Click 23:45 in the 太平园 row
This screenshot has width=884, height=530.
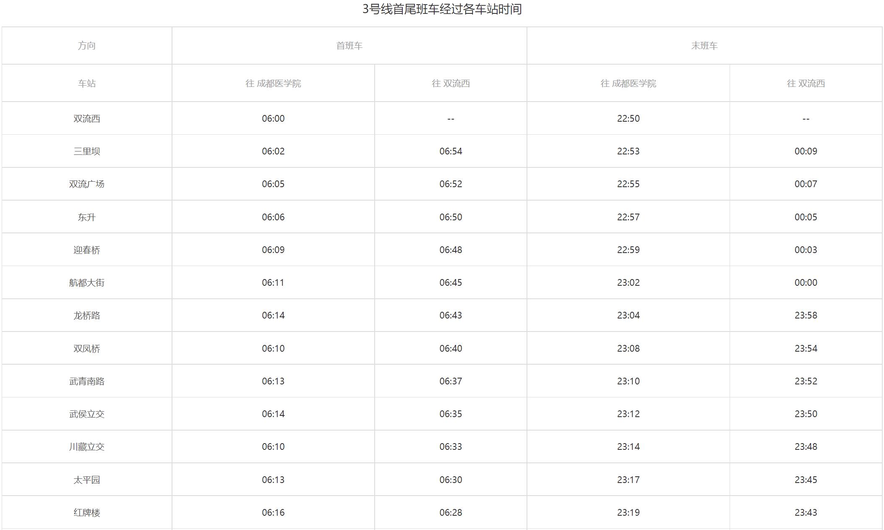(x=806, y=480)
